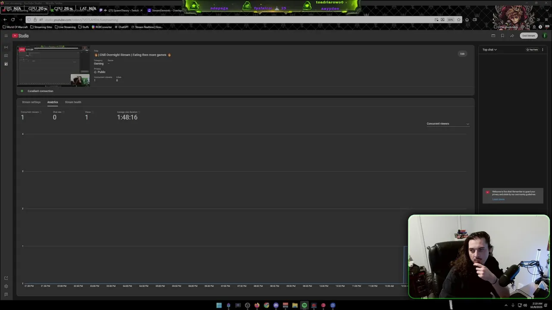Click the share arrow icon in Studio header
This screenshot has width=552, height=310.
coord(512,36)
